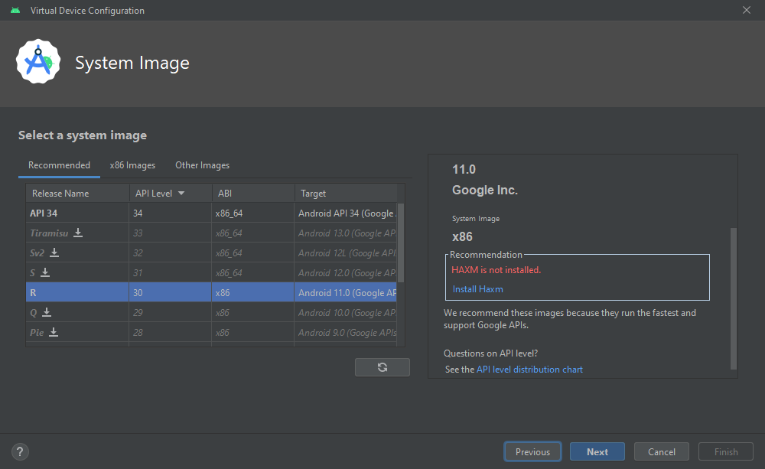The image size is (765, 469).
Task: Download the Sv2 system image
Action: [54, 252]
